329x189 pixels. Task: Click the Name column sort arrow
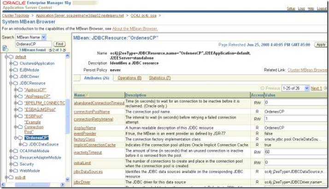[x=87, y=95]
